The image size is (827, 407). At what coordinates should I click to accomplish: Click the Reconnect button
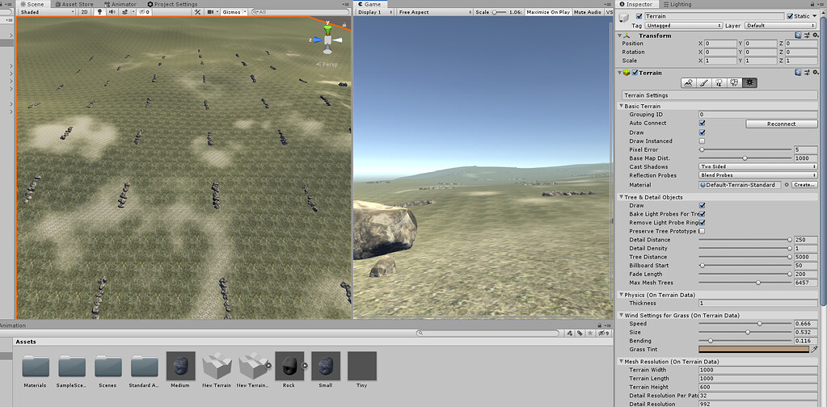tap(781, 124)
